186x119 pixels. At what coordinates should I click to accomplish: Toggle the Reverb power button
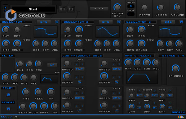coord(8,109)
